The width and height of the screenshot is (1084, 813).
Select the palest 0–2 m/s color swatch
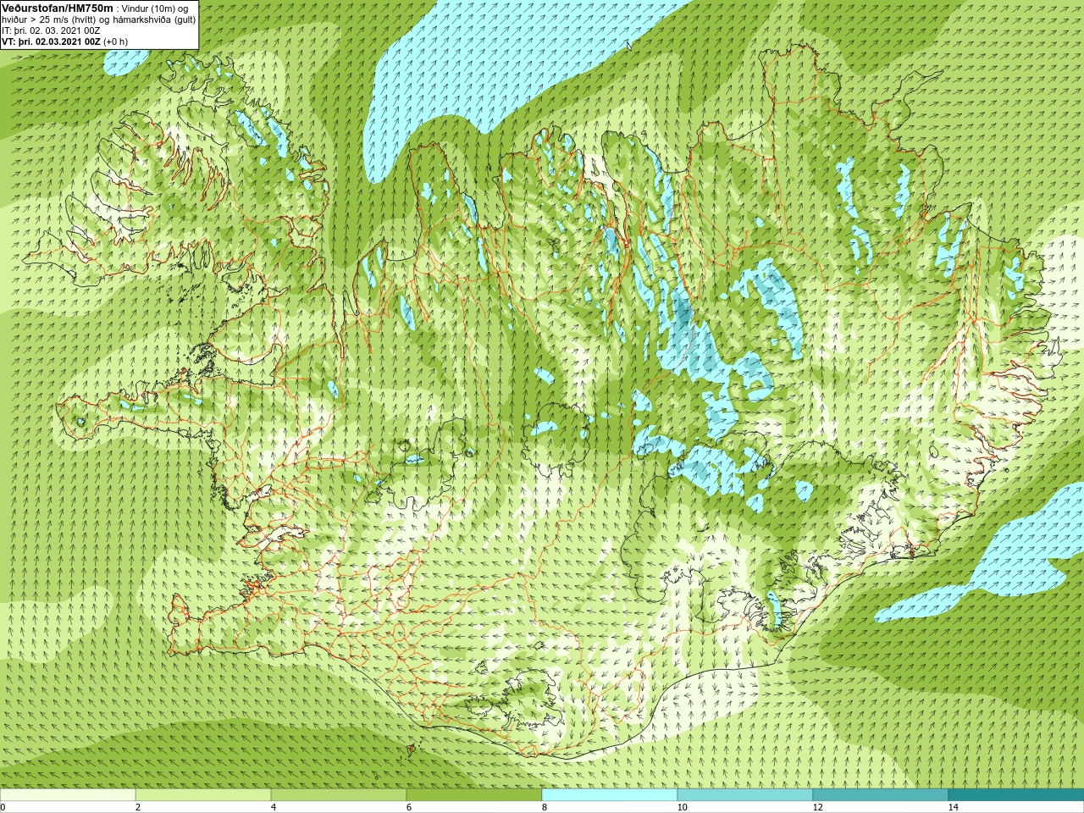68,795
